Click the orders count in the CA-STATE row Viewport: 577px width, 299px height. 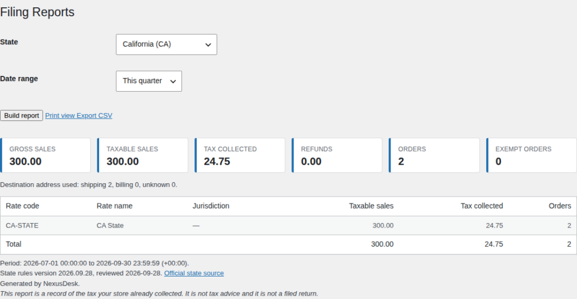[569, 225]
